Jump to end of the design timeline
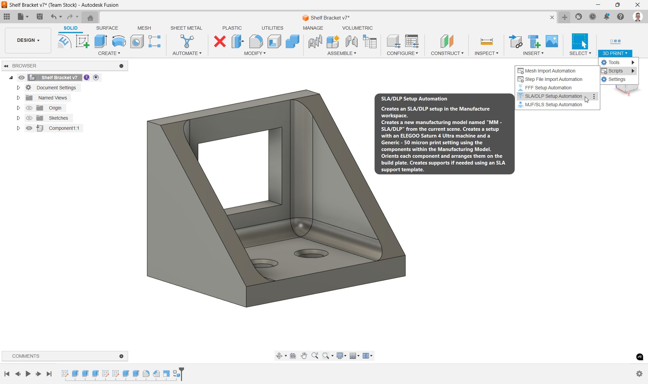 tap(49, 374)
